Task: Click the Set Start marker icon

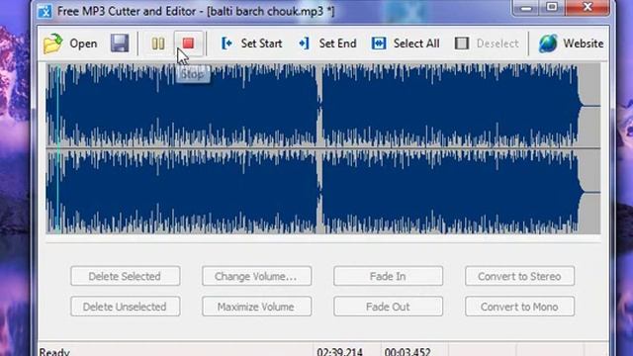Action: (x=226, y=44)
